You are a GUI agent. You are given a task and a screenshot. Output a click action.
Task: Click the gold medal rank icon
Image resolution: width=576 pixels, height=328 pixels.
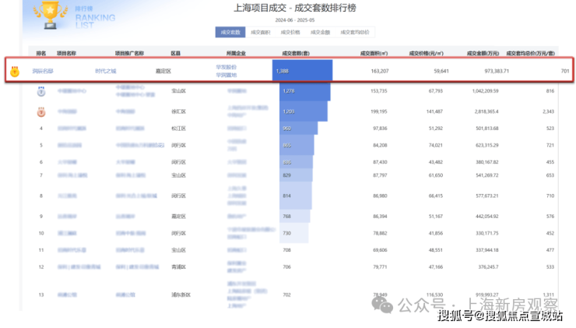[x=15, y=72]
